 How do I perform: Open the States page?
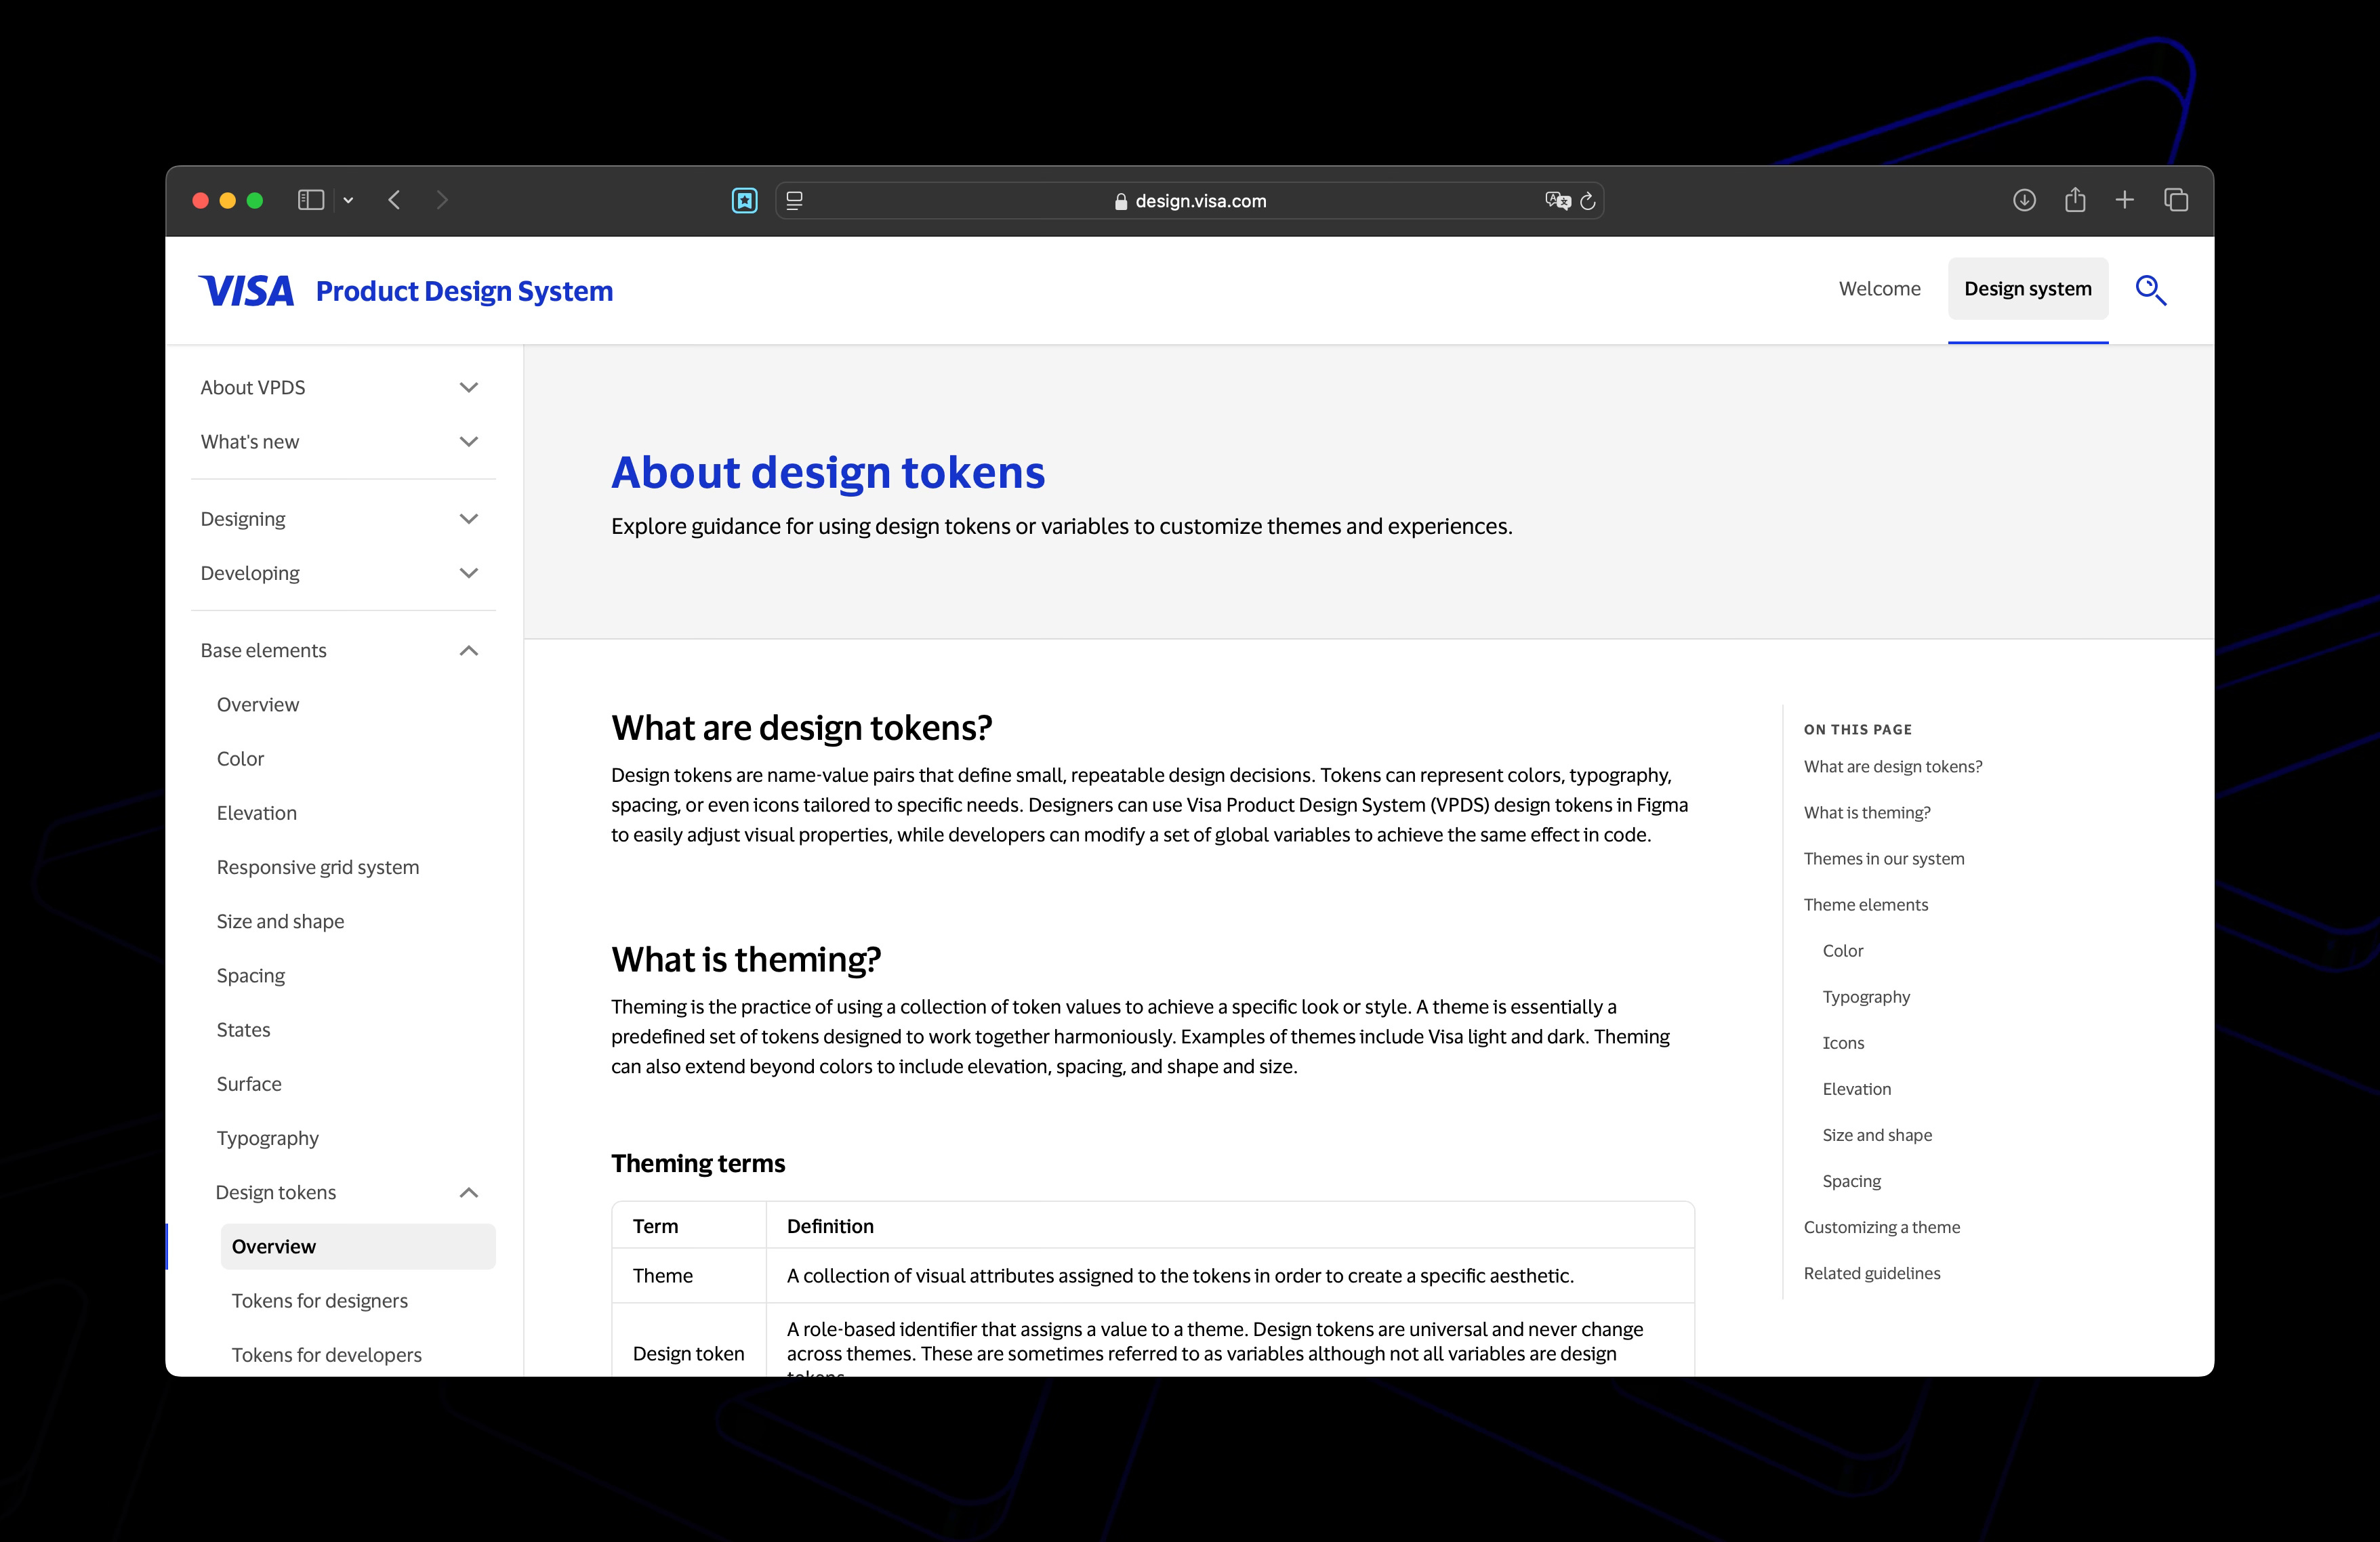point(243,1029)
